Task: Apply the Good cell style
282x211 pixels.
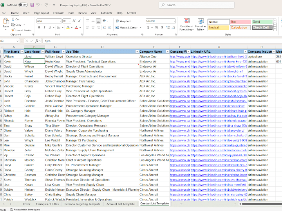Action: [262, 22]
